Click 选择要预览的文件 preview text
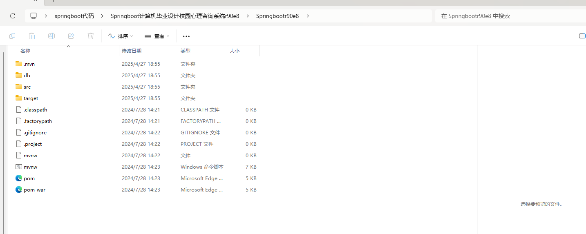 pos(541,204)
